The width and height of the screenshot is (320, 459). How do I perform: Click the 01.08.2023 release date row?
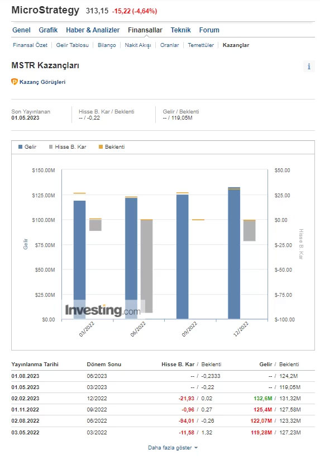coord(163,376)
